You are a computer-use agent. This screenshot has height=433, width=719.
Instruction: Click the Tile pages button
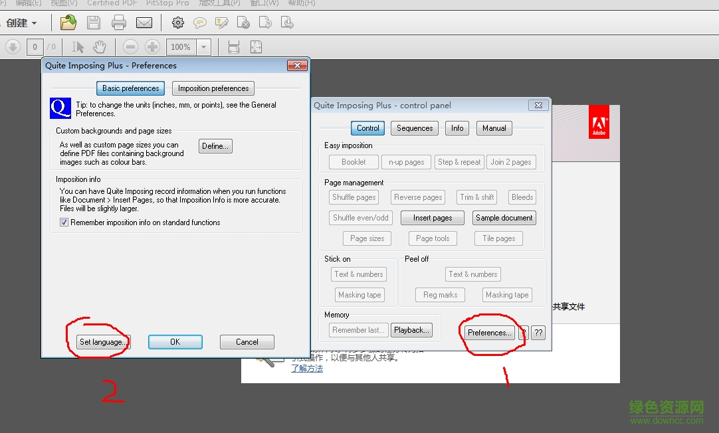click(499, 238)
